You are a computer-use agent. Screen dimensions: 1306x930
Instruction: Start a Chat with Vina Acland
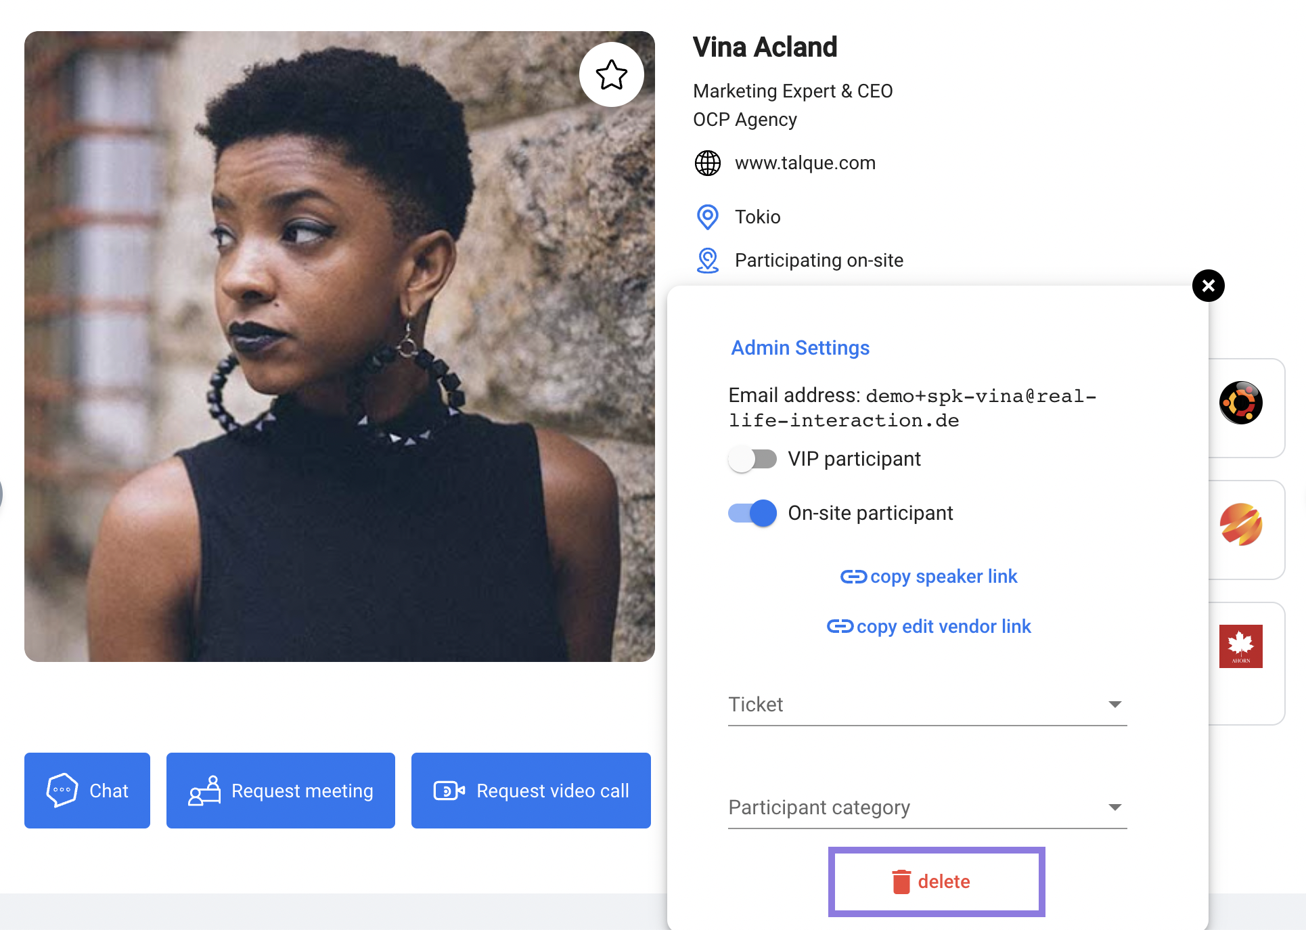coord(87,791)
